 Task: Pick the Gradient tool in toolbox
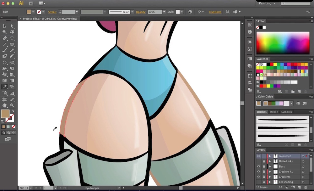(12, 81)
